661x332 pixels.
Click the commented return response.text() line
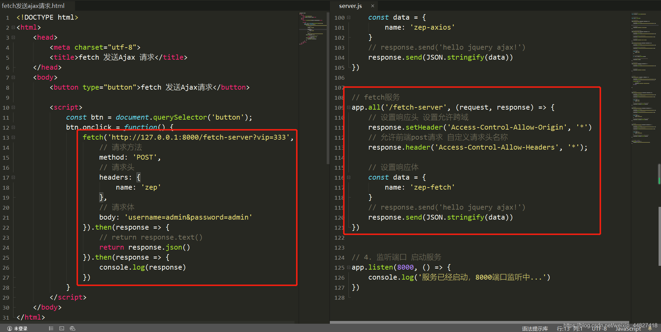pos(151,237)
